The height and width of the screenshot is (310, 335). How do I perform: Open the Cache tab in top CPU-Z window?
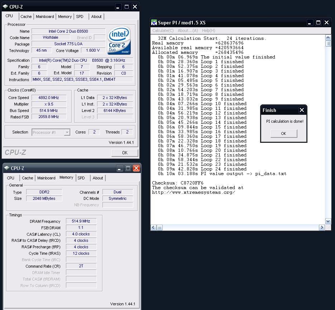26,17
